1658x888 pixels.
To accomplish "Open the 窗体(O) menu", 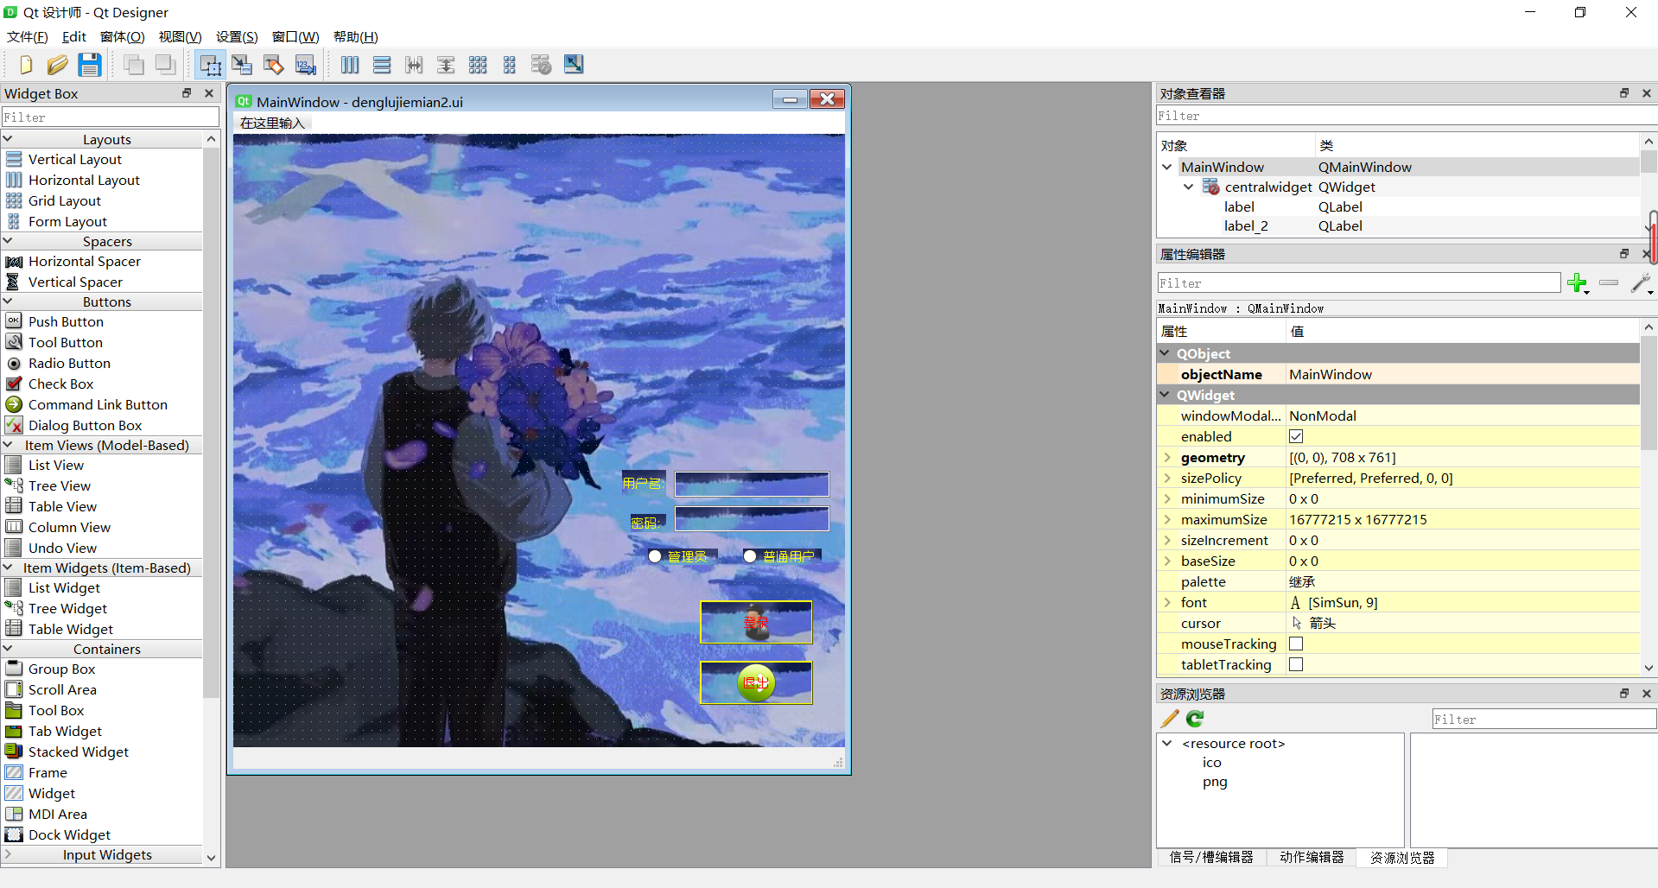I will (x=123, y=36).
